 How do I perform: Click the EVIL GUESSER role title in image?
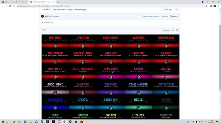click(x=83, y=69)
